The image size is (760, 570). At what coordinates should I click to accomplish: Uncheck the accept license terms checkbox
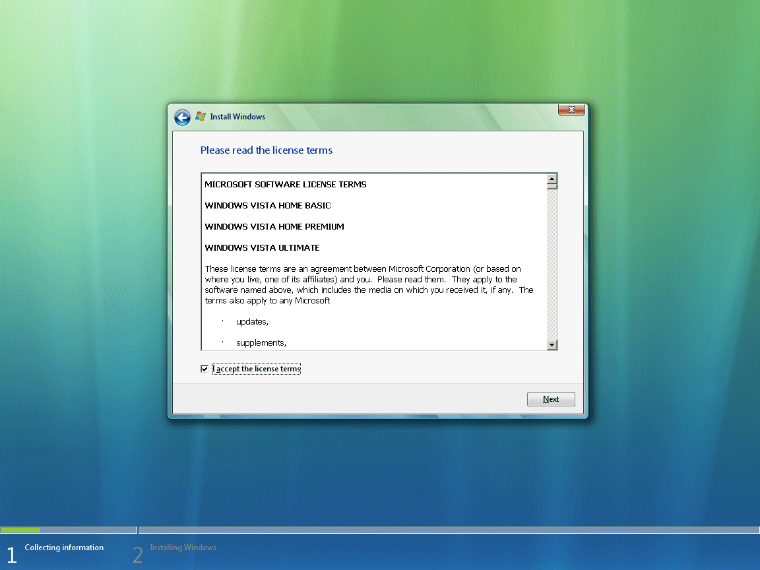point(205,369)
